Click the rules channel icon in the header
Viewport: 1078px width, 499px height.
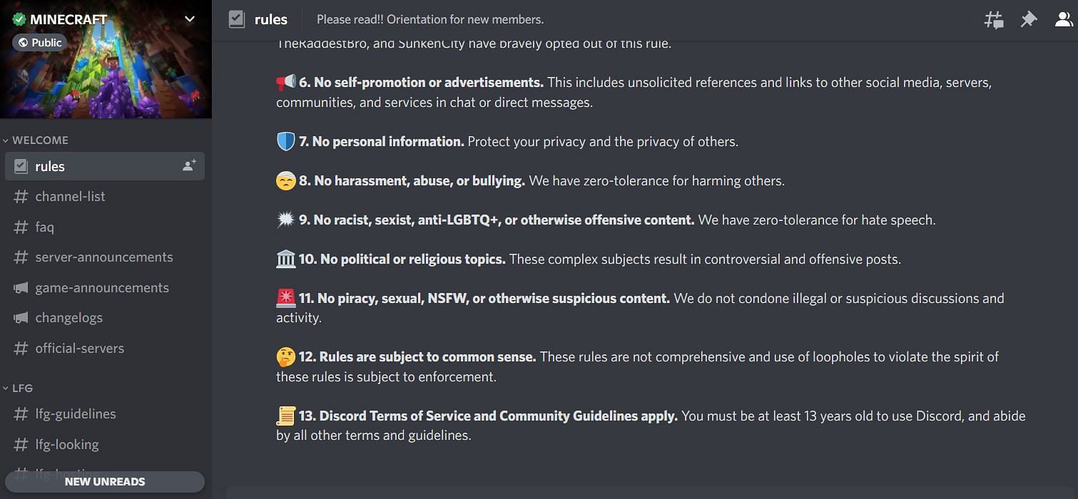coord(236,19)
